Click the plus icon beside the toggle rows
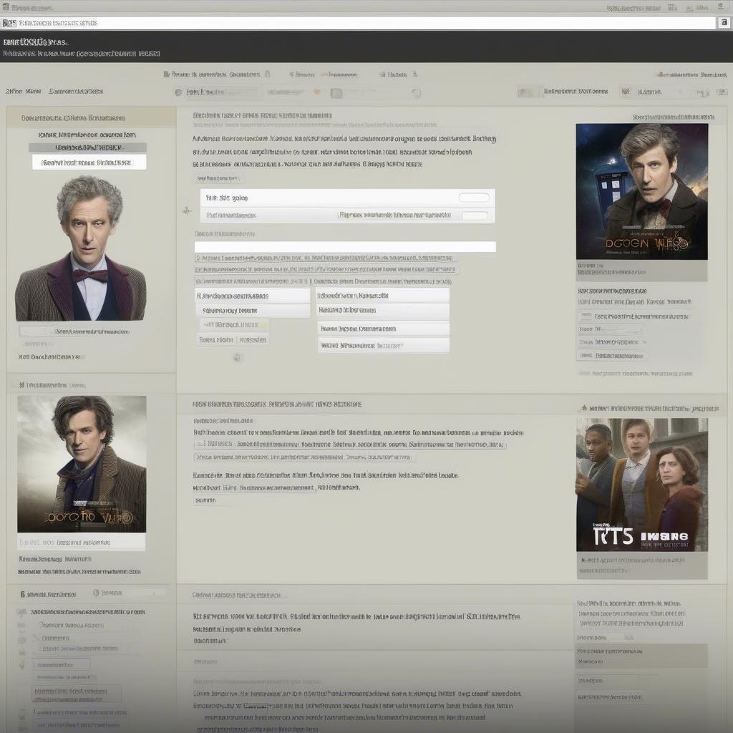Screen dimensions: 733x733 click(x=187, y=211)
